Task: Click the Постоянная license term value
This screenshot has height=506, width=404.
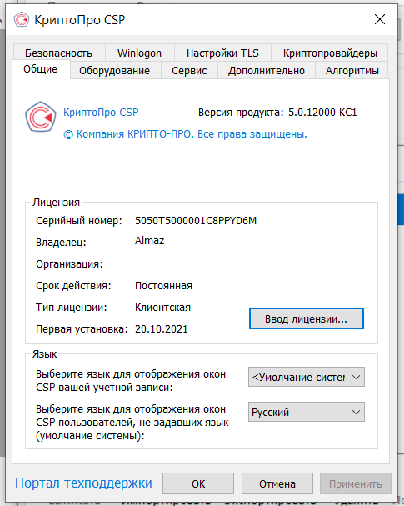Action: (163, 286)
